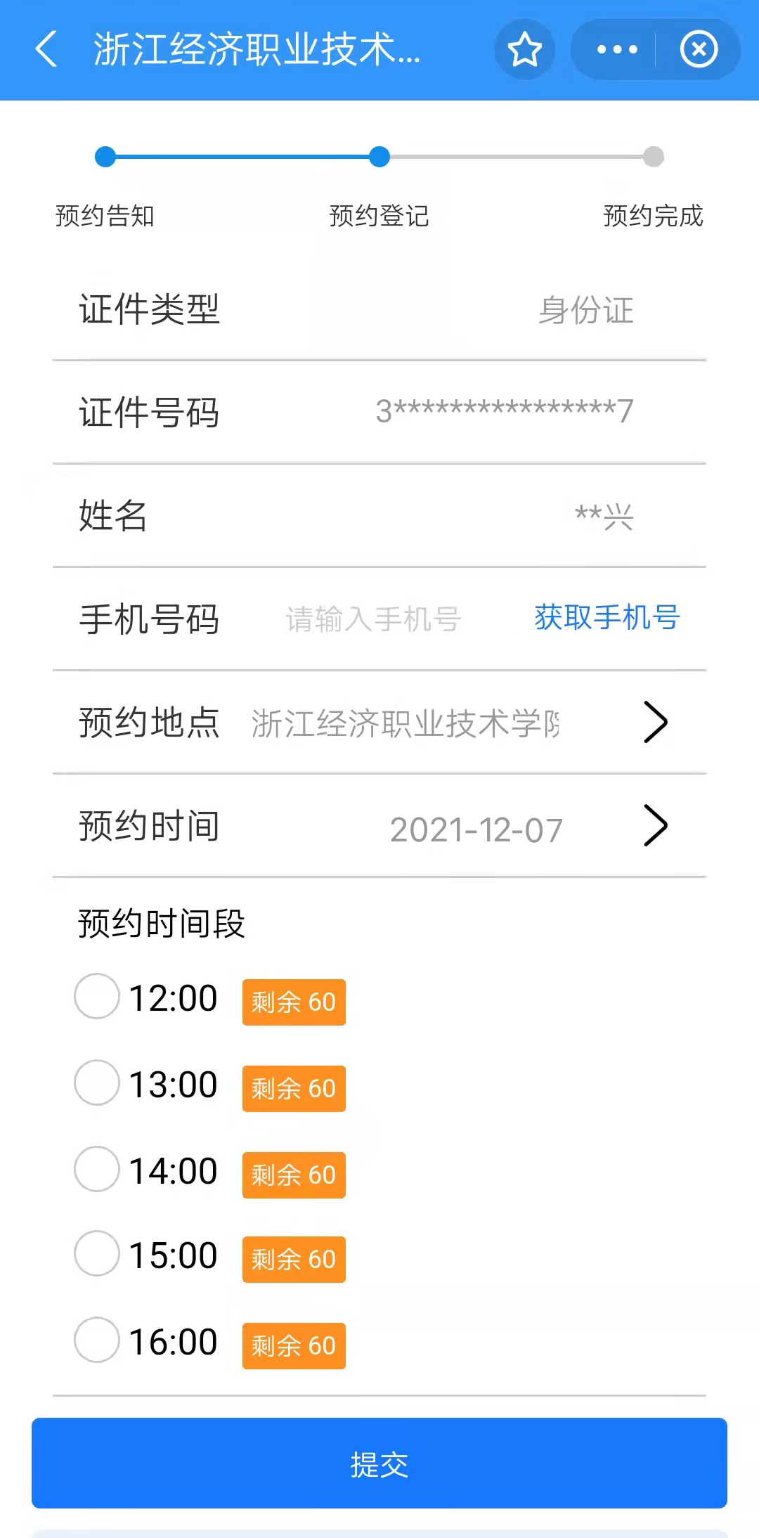Tap the back arrow icon
This screenshot has height=1538, width=759.
46,49
